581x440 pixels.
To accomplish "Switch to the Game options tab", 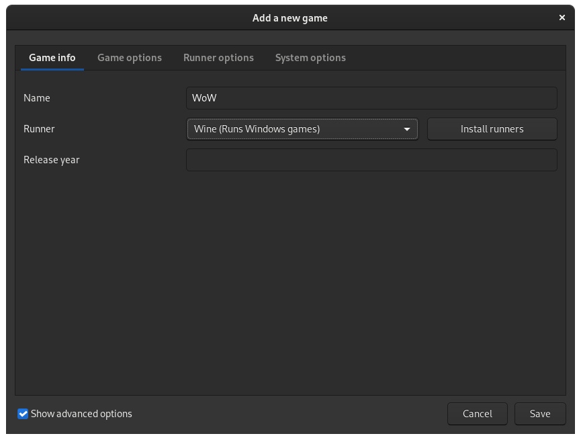I will click(130, 58).
